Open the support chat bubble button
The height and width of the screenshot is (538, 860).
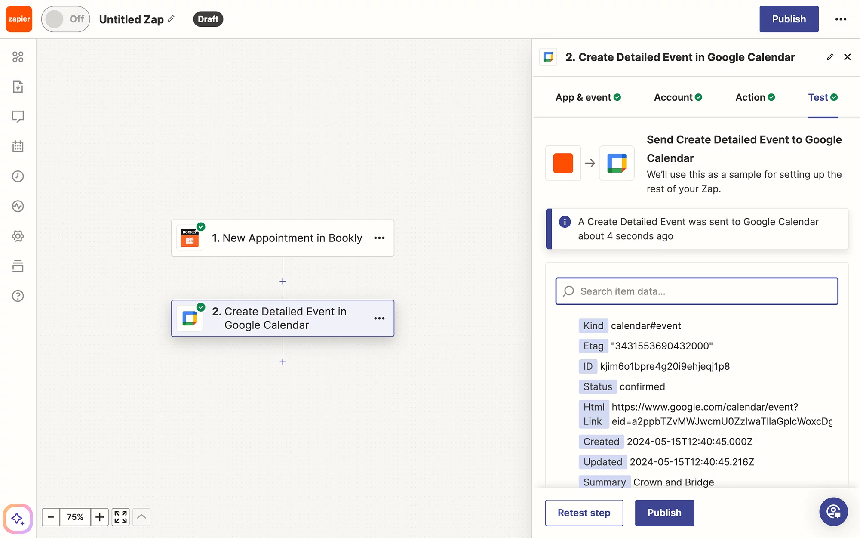(x=833, y=512)
